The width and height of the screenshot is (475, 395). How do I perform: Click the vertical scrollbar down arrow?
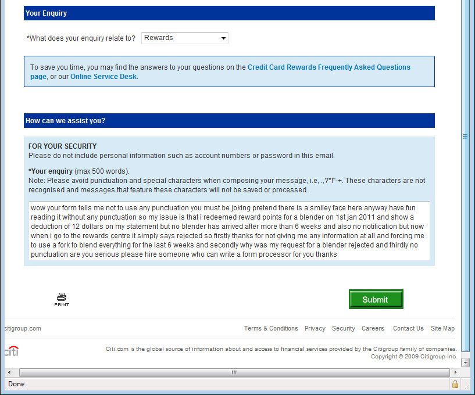(465, 362)
